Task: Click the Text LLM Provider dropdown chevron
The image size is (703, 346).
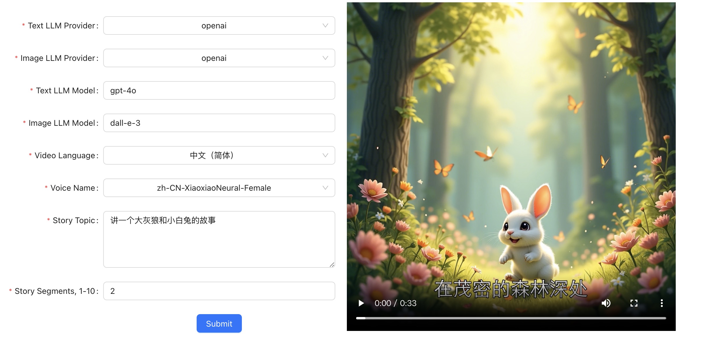Action: click(x=325, y=26)
